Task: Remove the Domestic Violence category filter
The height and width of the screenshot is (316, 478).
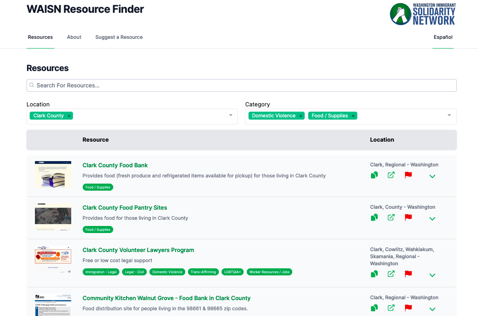Action: click(301, 116)
